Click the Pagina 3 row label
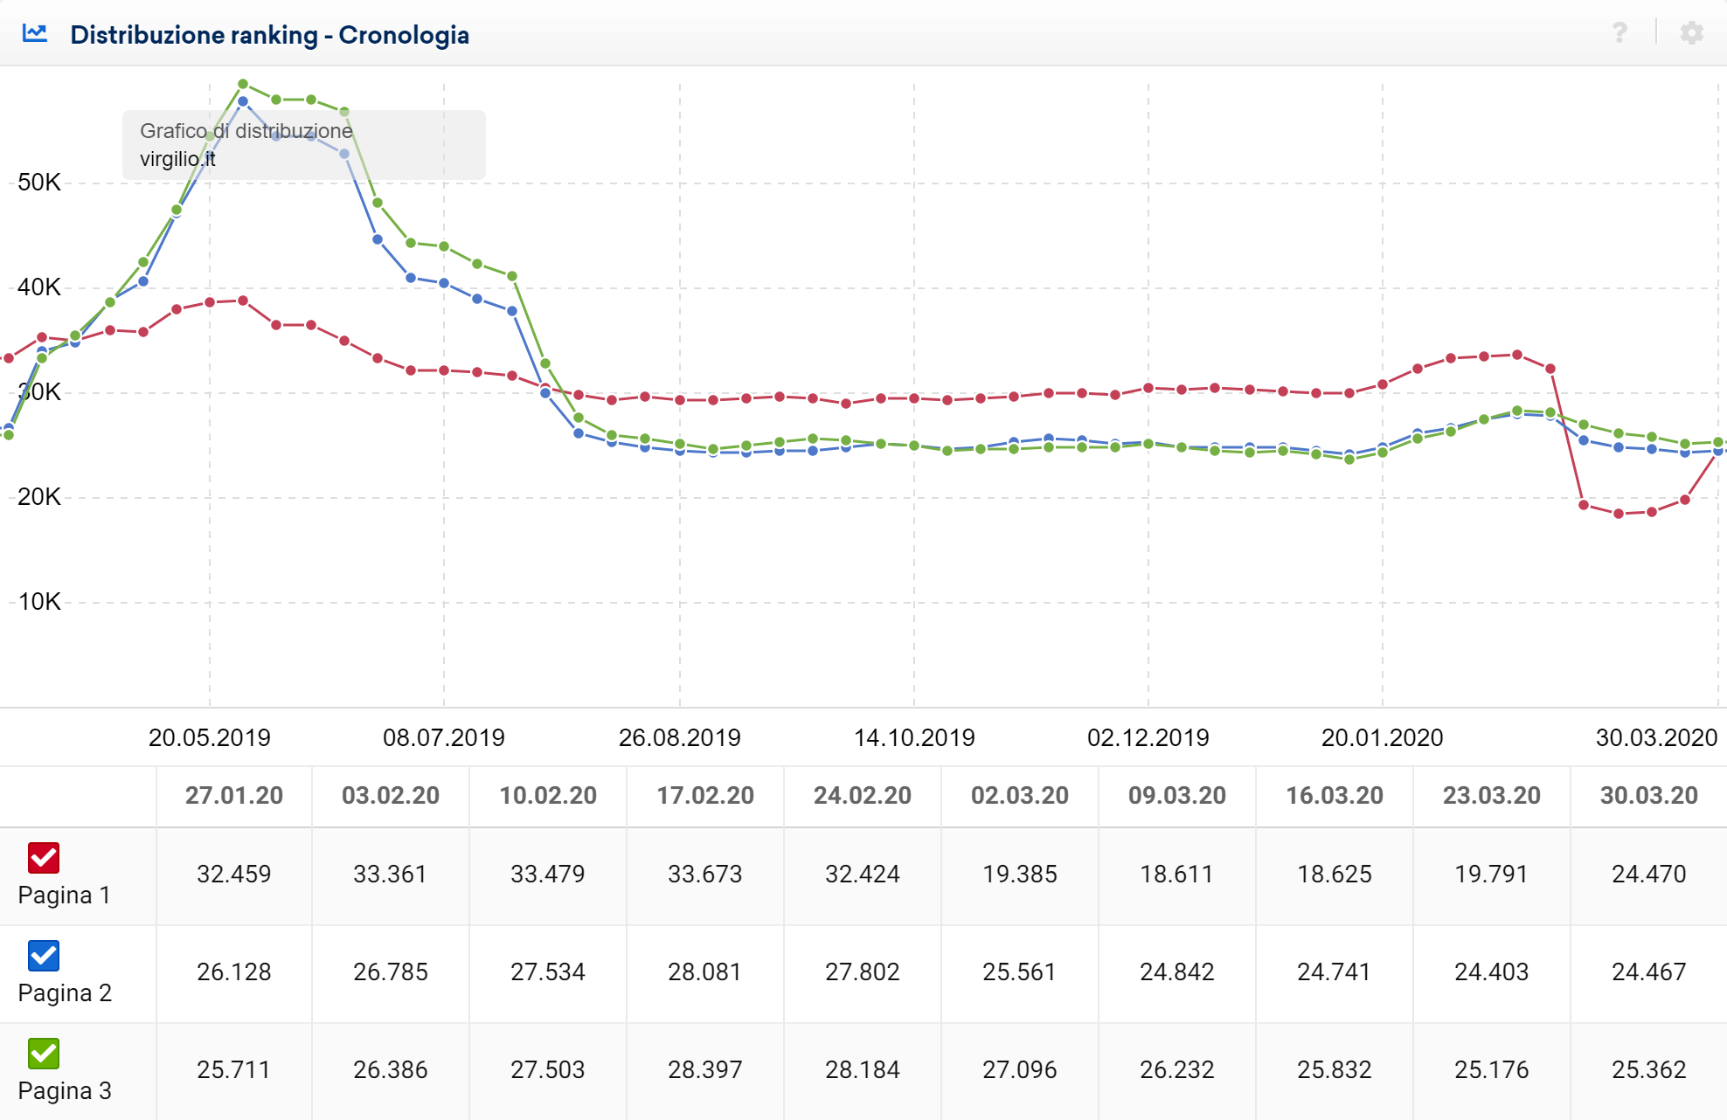 click(65, 1091)
